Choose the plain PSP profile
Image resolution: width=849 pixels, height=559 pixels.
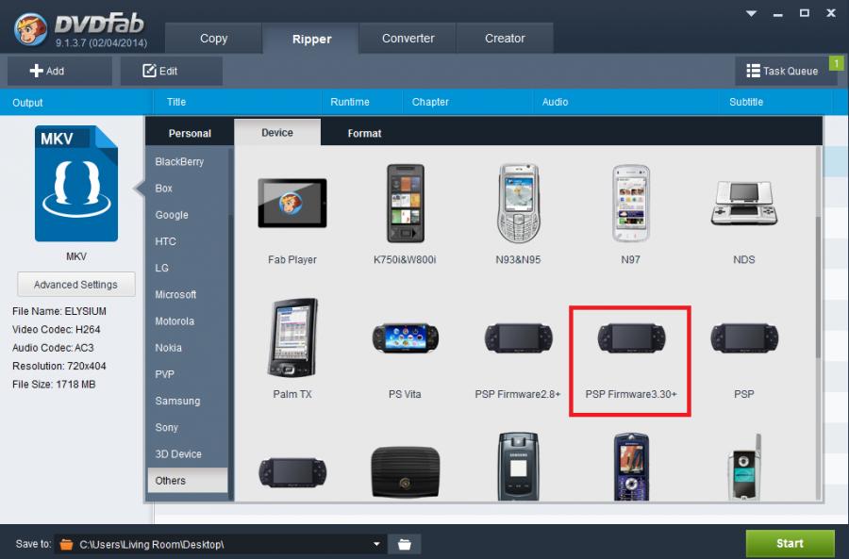[x=744, y=337]
